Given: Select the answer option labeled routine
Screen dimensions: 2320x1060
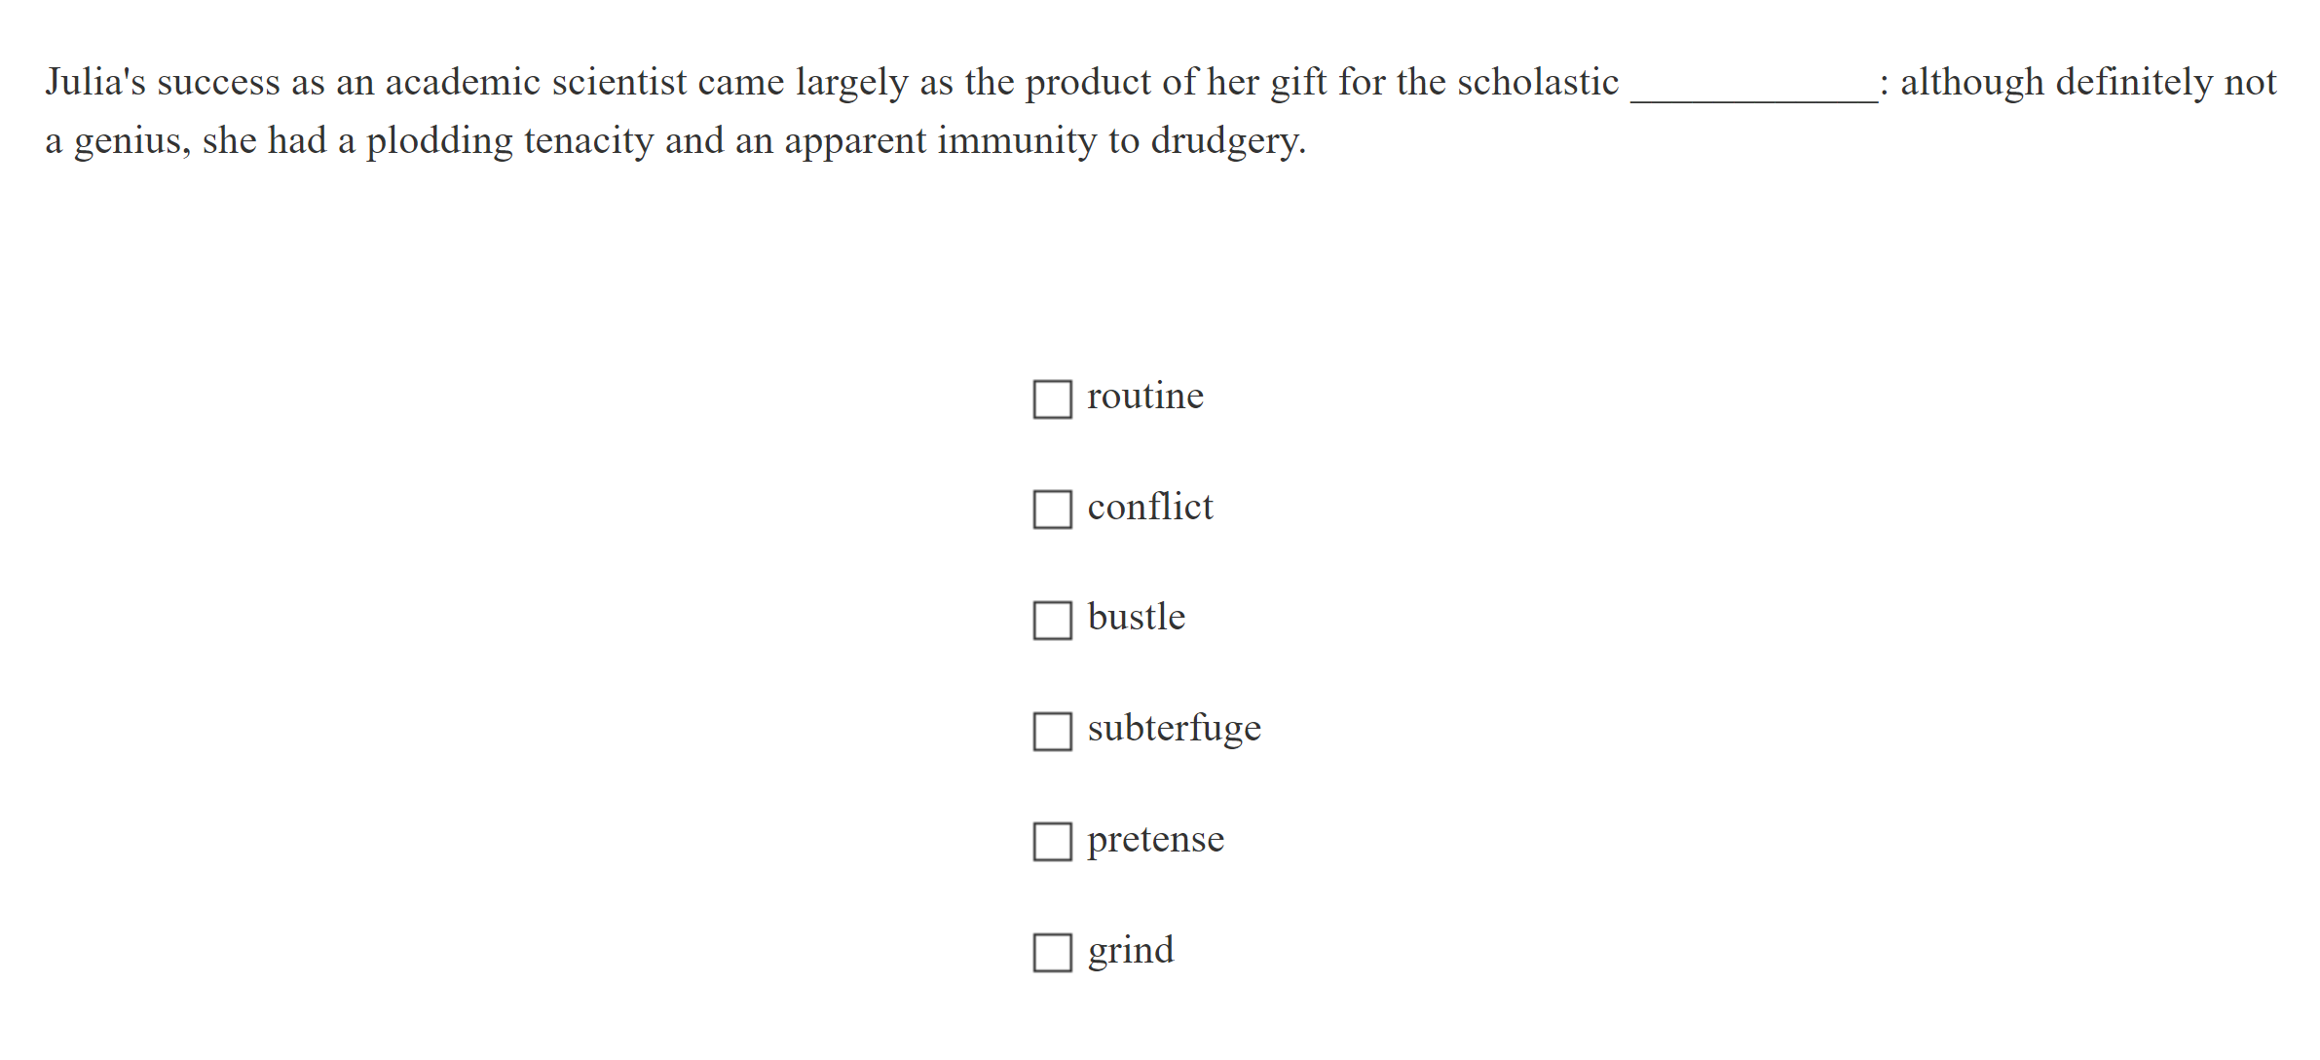Looking at the screenshot, I should click(1145, 397).
